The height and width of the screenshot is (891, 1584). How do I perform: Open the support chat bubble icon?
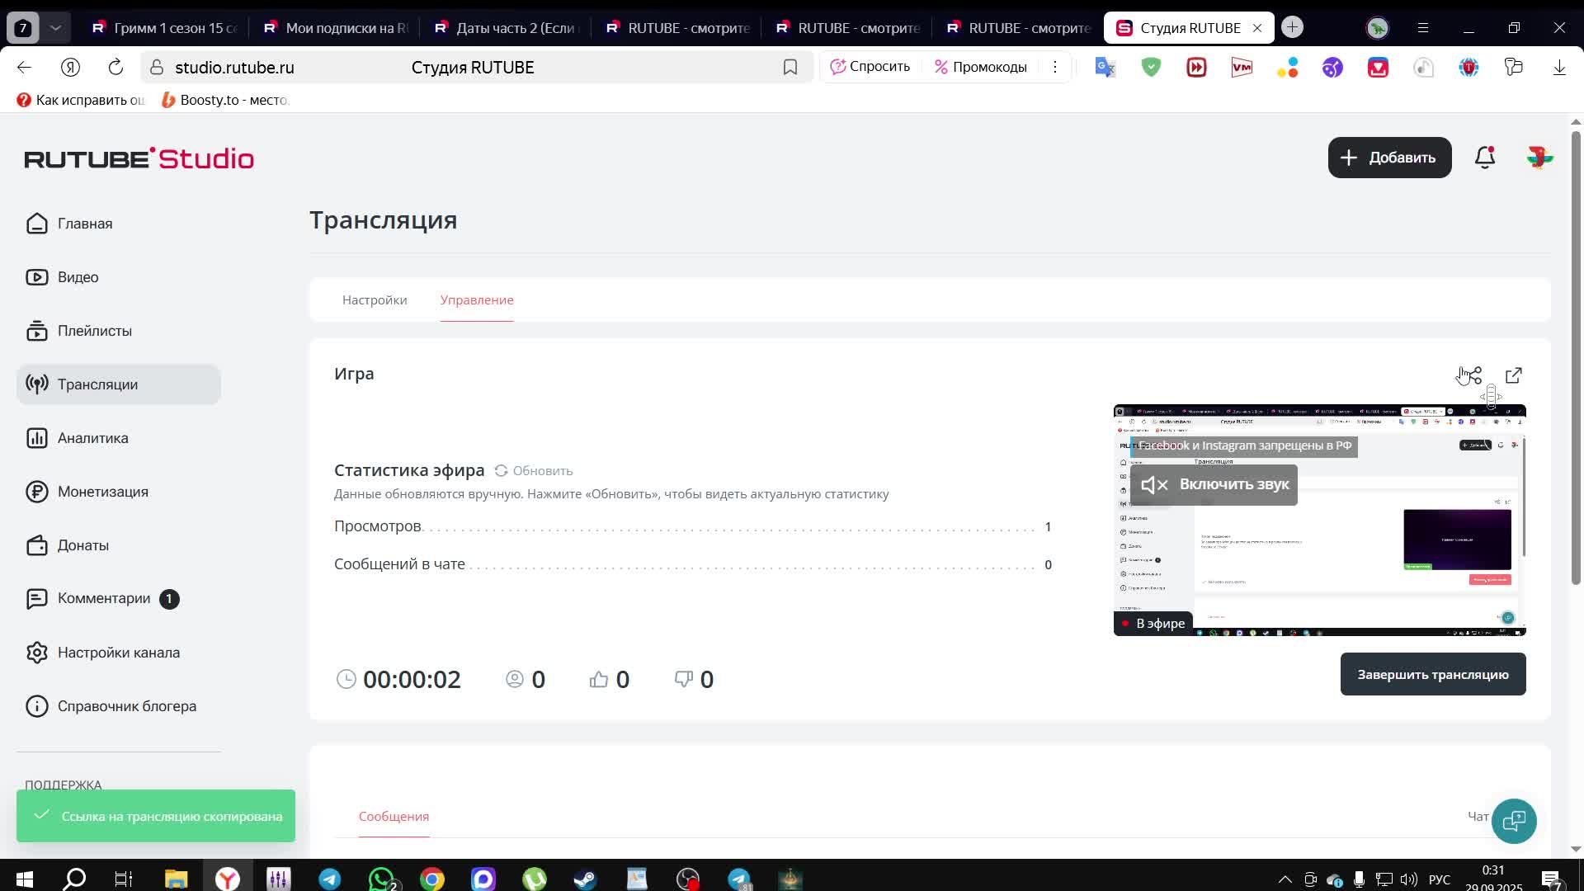pos(1514,821)
